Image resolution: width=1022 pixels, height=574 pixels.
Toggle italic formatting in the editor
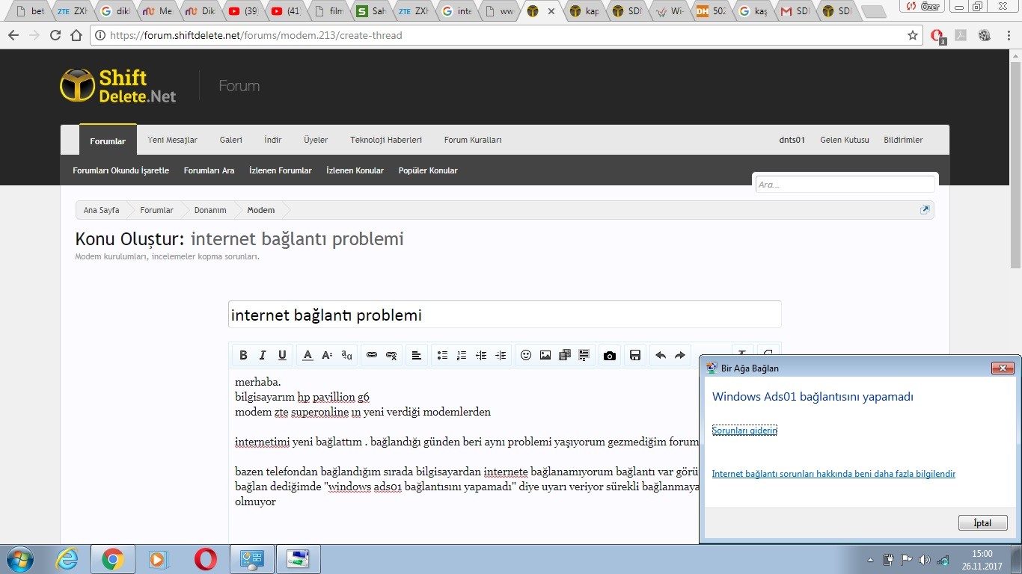(263, 356)
